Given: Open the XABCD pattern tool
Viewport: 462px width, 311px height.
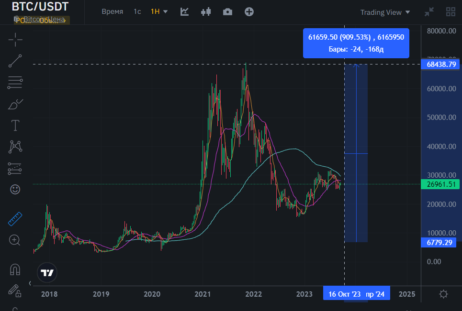Looking at the screenshot, I should tap(15, 147).
